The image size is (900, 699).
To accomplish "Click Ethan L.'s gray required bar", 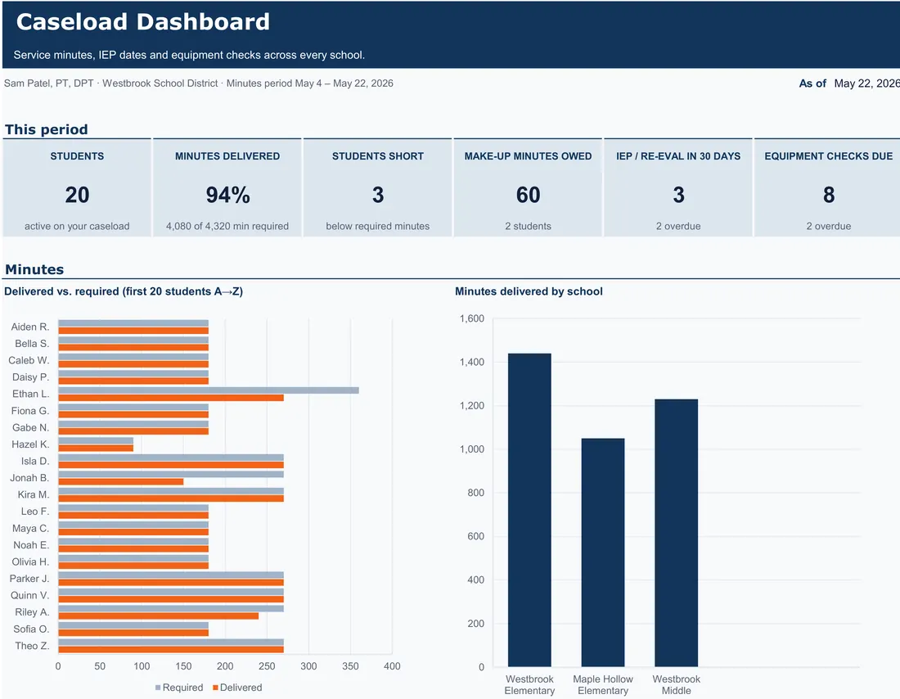I will pyautogui.click(x=209, y=390).
